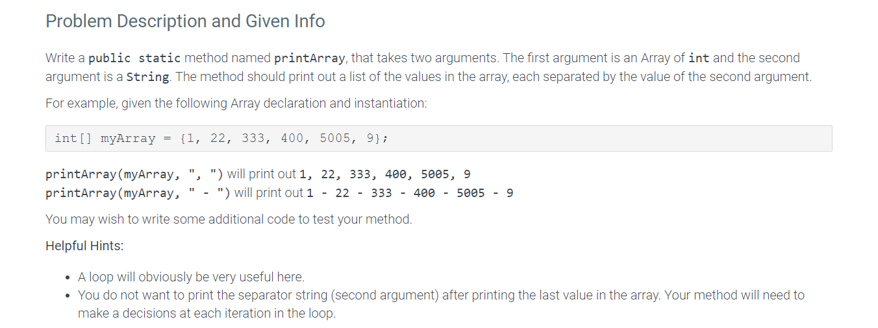Viewport: 878px width, 328px height.
Task: Click the 'make a decisions at each iteration' line
Action: (x=207, y=313)
